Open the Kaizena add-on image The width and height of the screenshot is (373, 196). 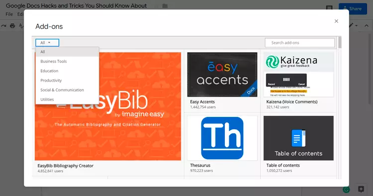pos(298,75)
